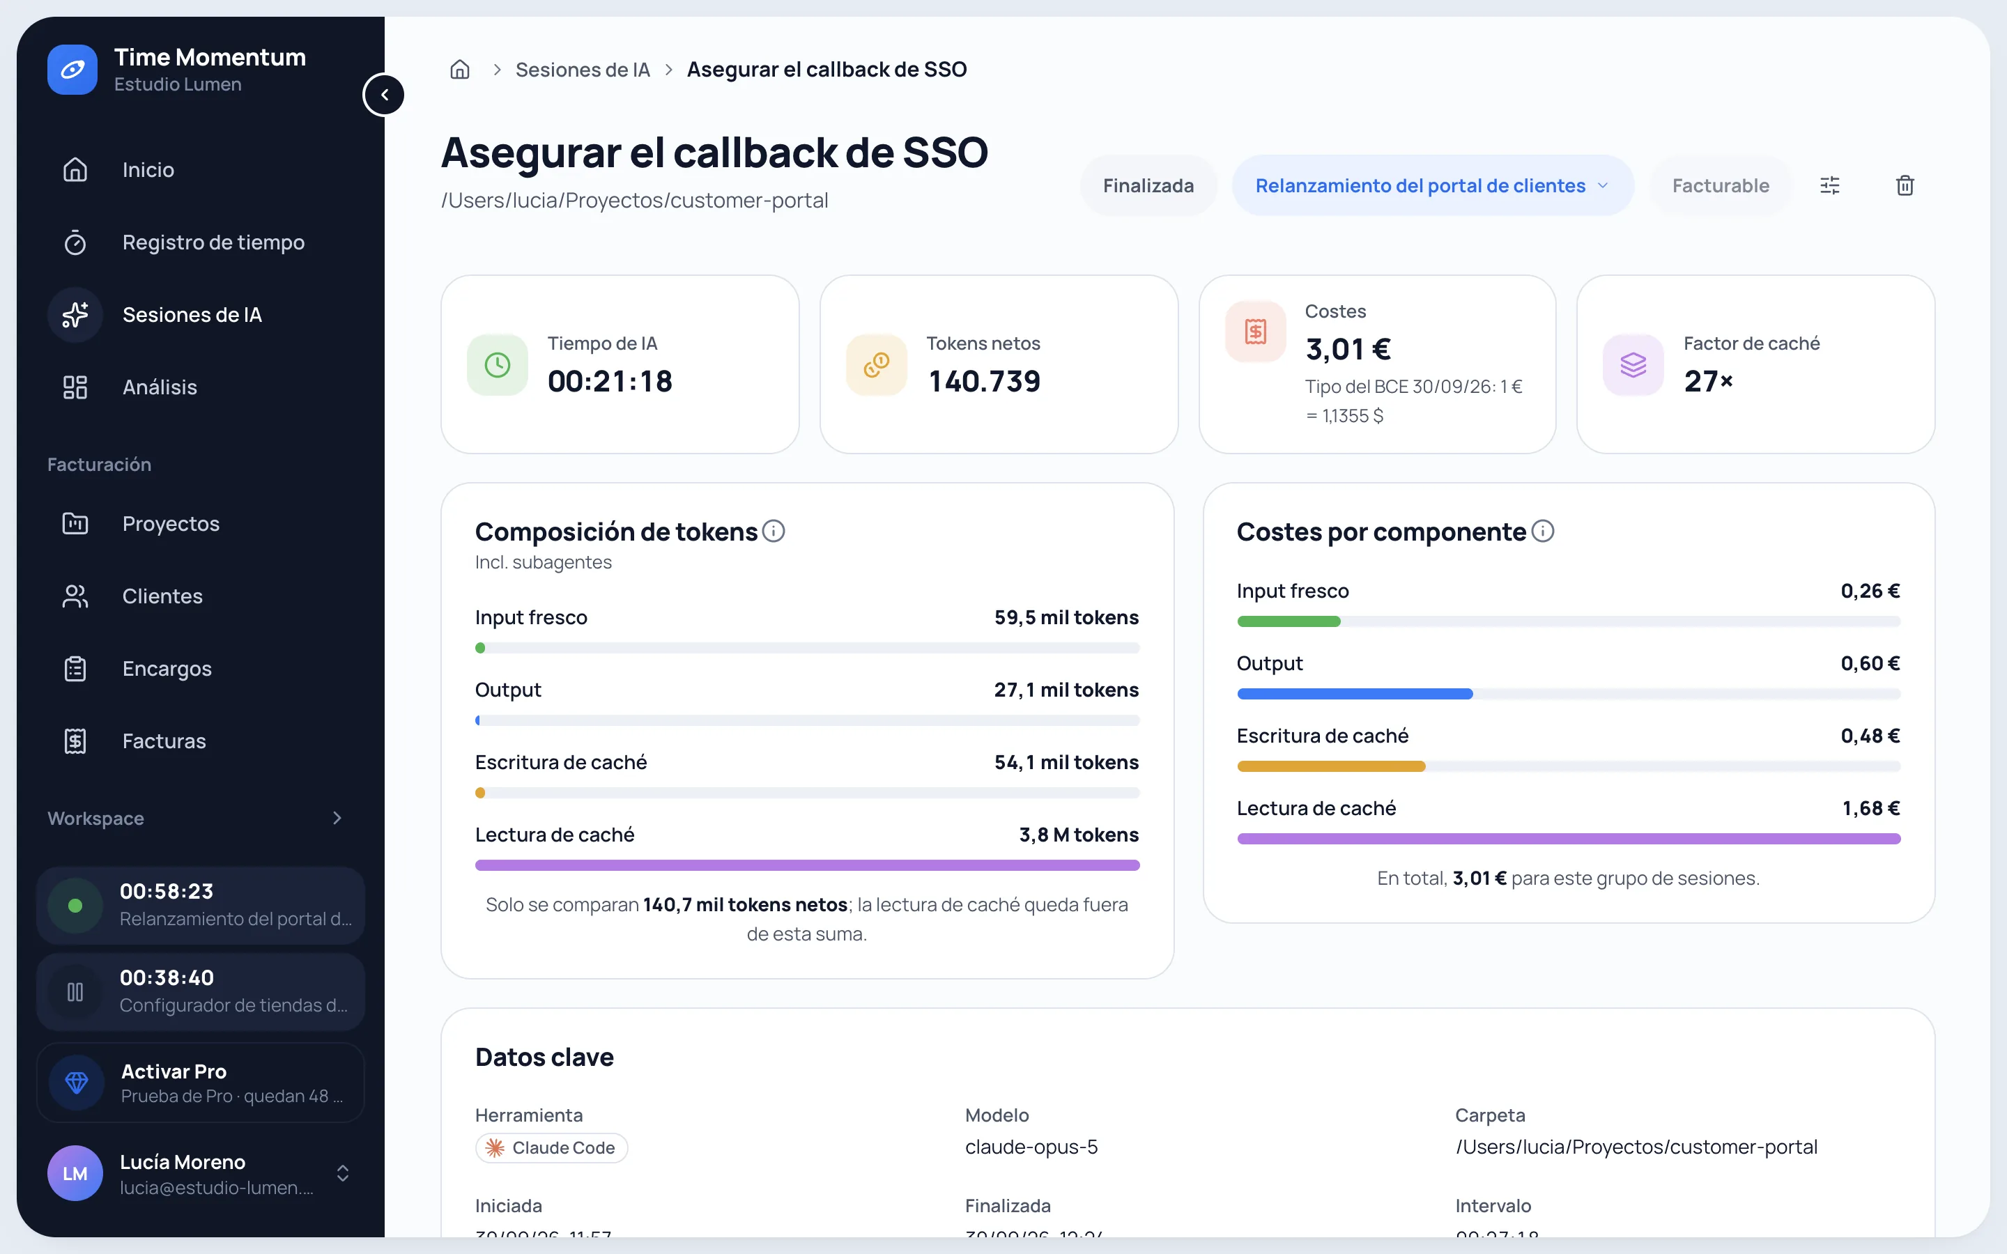Viewport: 2007px width, 1254px height.
Task: Click info icon beside Composición de tokens
Action: tap(773, 531)
